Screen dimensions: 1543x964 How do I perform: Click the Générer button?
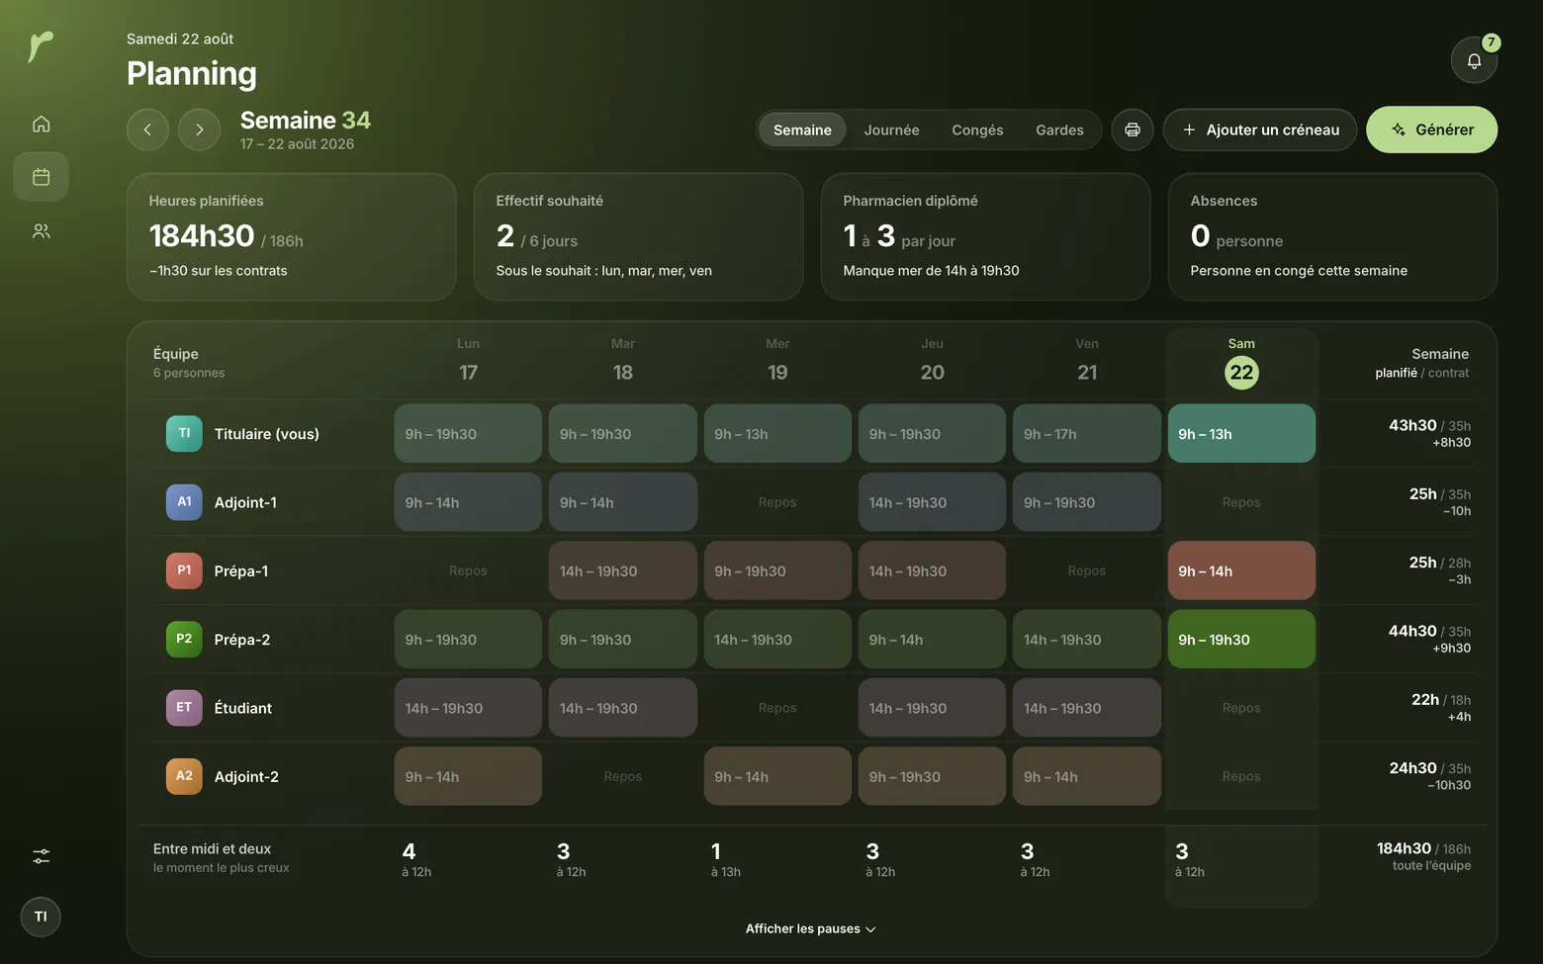click(1431, 130)
